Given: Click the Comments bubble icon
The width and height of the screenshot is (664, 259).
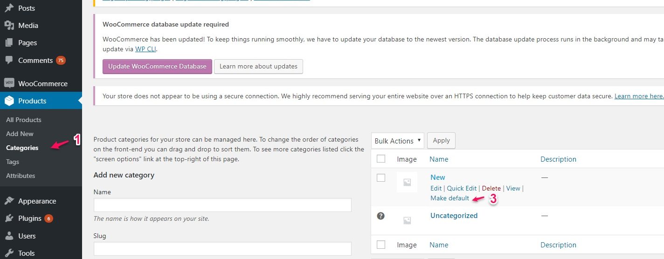Looking at the screenshot, I should pos(9,60).
